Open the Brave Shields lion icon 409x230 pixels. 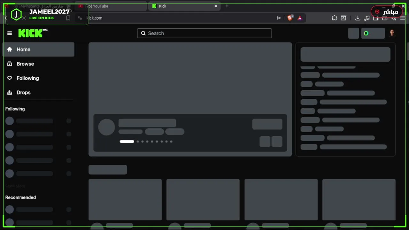click(290, 18)
